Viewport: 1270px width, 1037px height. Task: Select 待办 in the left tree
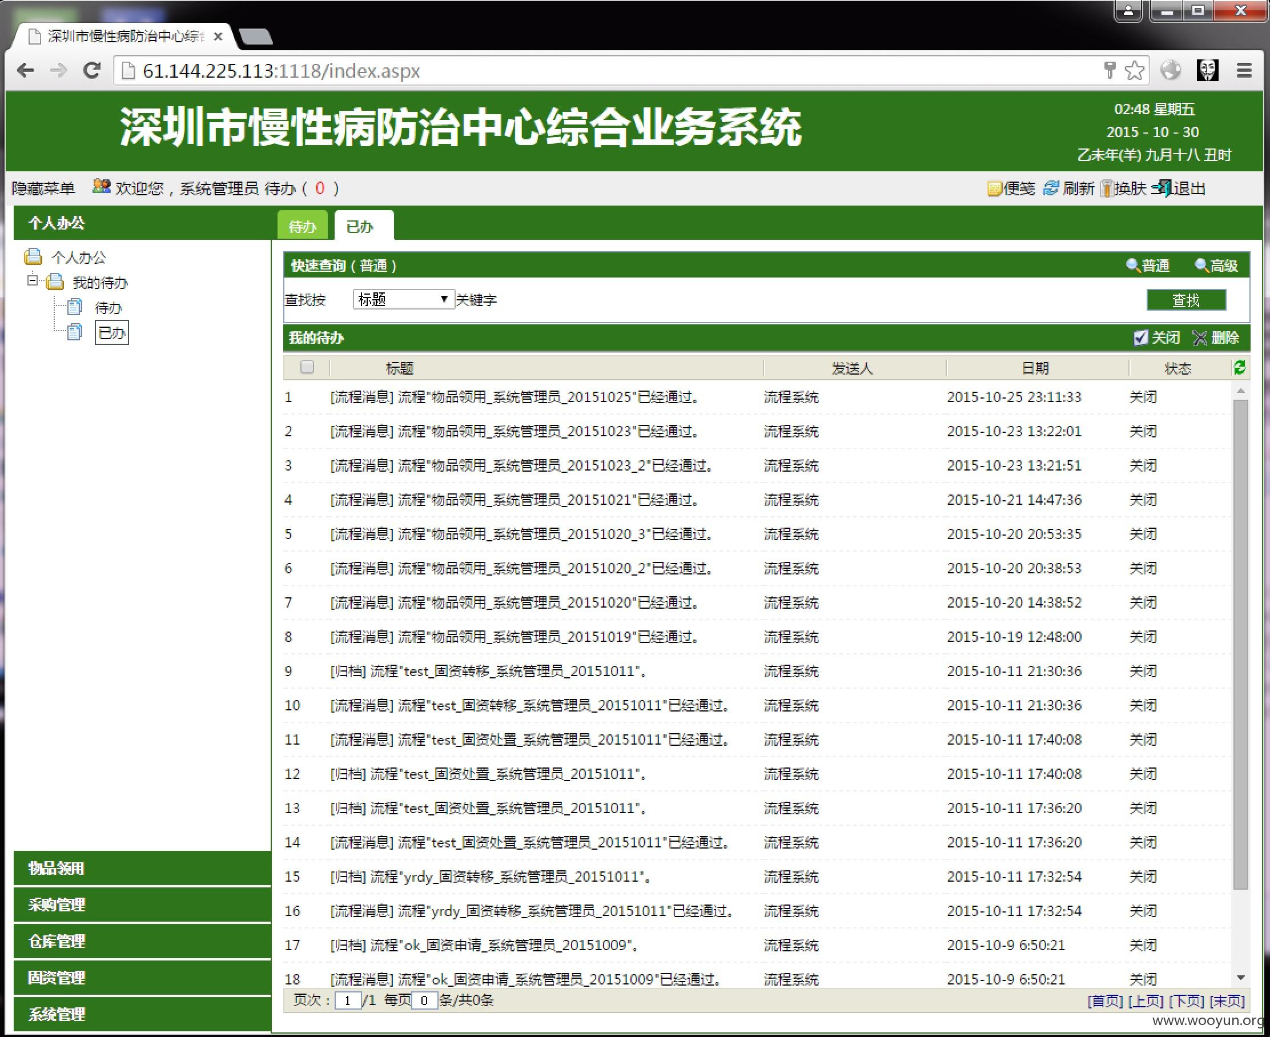click(x=108, y=308)
